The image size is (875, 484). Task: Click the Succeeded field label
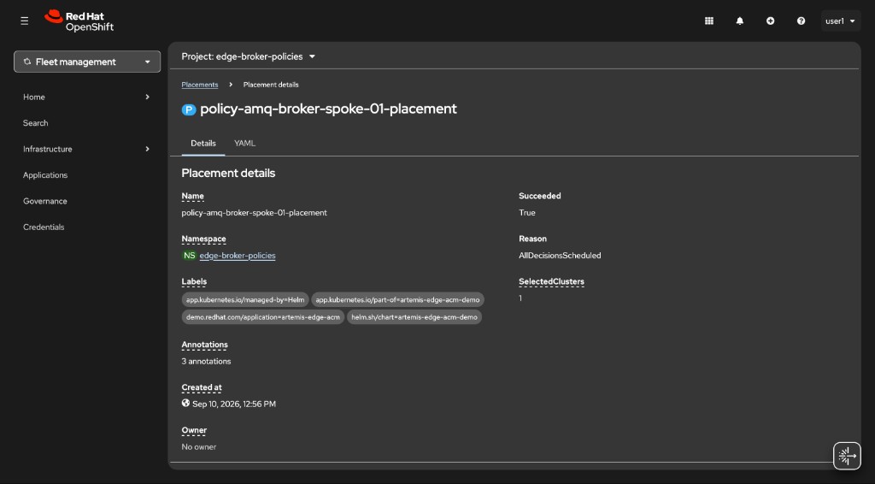coord(540,196)
